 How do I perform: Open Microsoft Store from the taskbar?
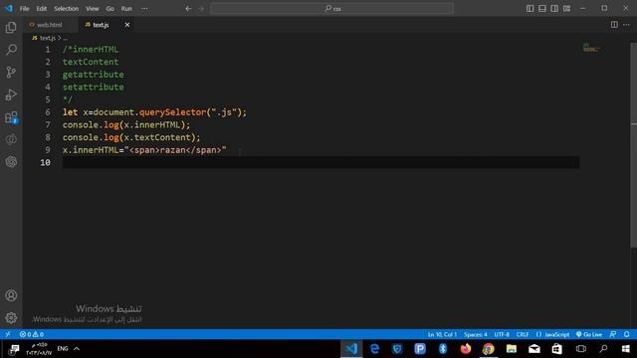point(557,349)
